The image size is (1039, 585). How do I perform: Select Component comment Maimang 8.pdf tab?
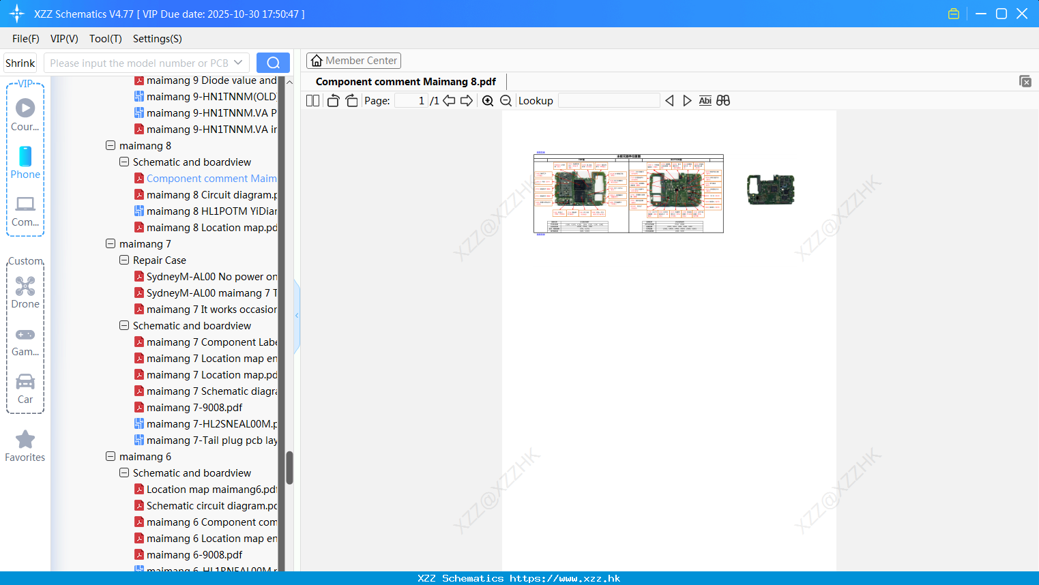tap(406, 82)
